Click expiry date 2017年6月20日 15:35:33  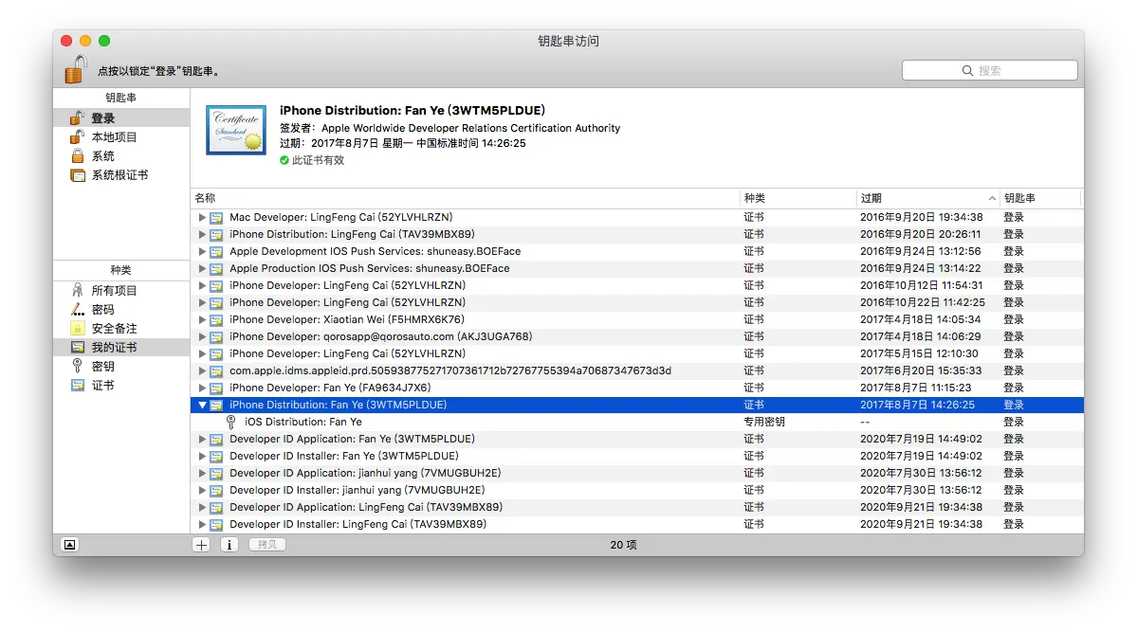[920, 370]
